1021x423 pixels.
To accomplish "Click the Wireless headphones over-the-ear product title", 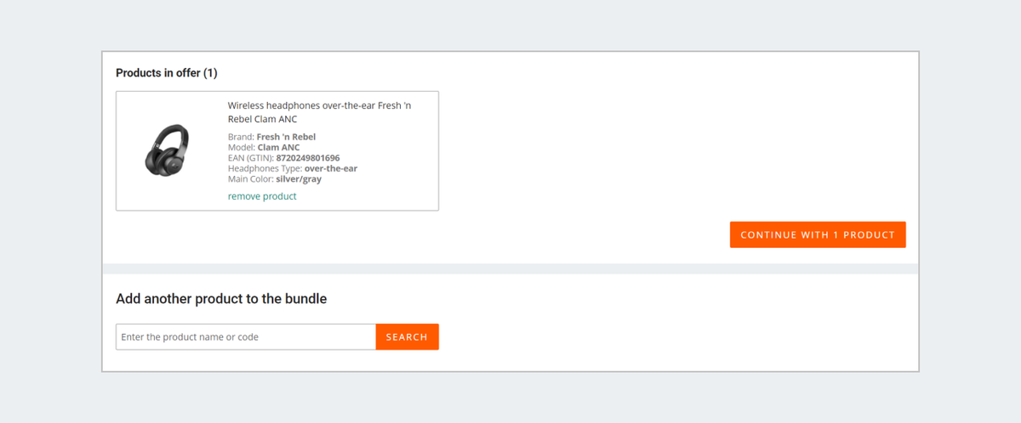I will point(319,112).
